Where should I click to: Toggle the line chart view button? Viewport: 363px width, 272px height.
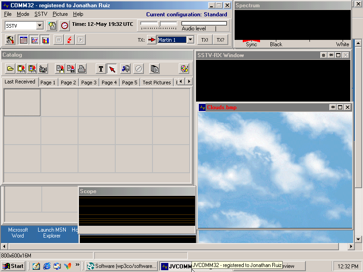click(34, 40)
